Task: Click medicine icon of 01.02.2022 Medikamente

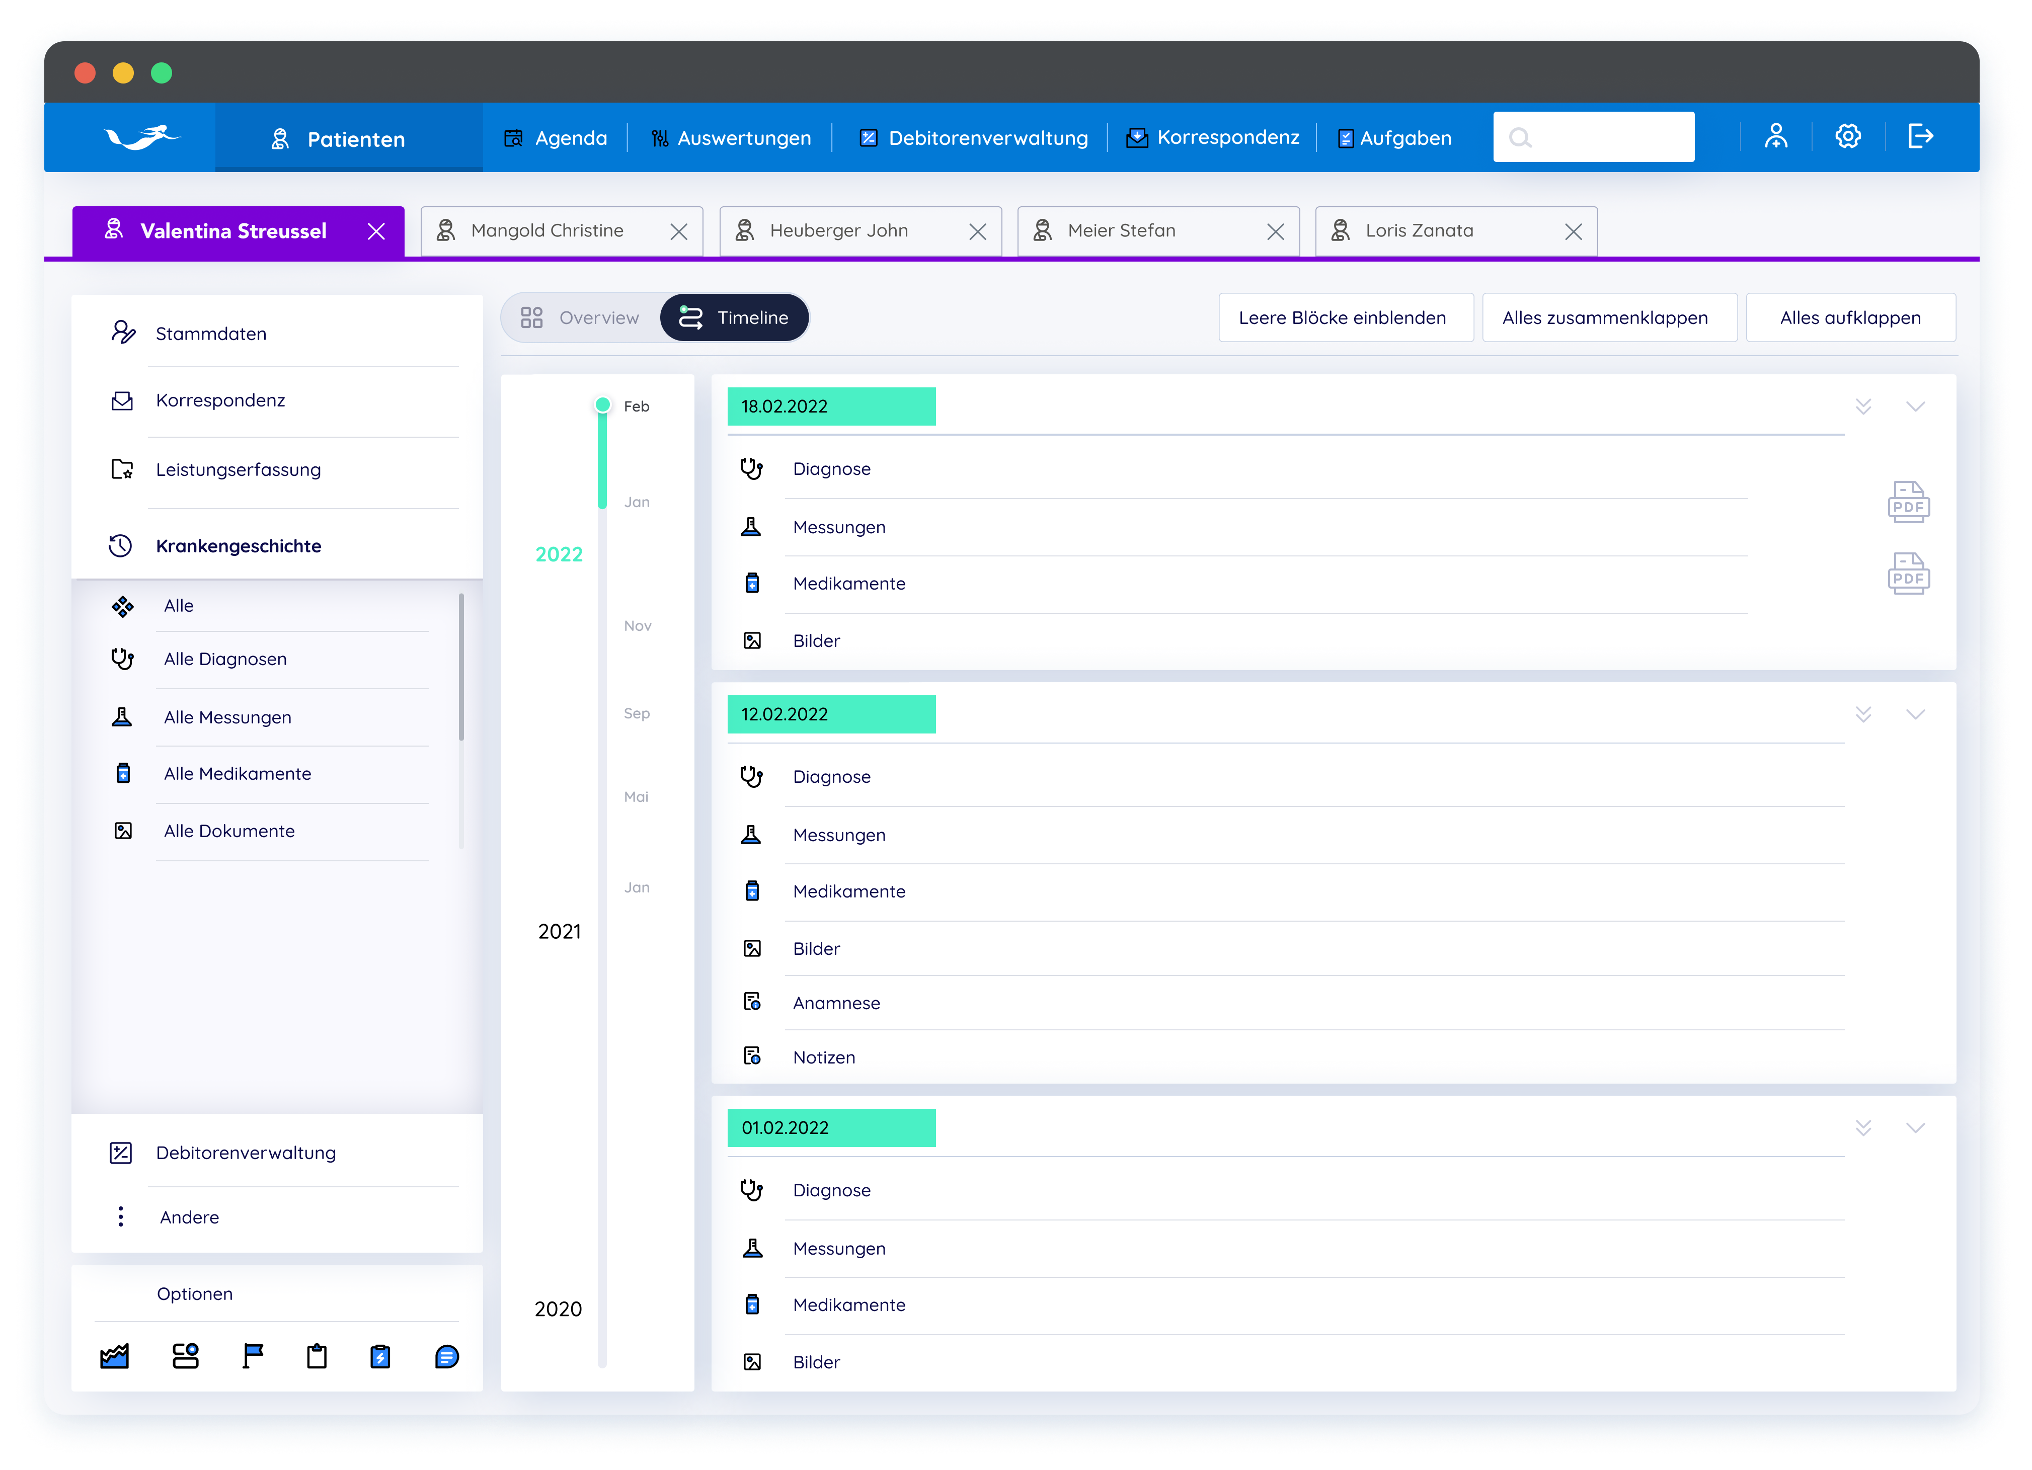Action: [x=753, y=1304]
